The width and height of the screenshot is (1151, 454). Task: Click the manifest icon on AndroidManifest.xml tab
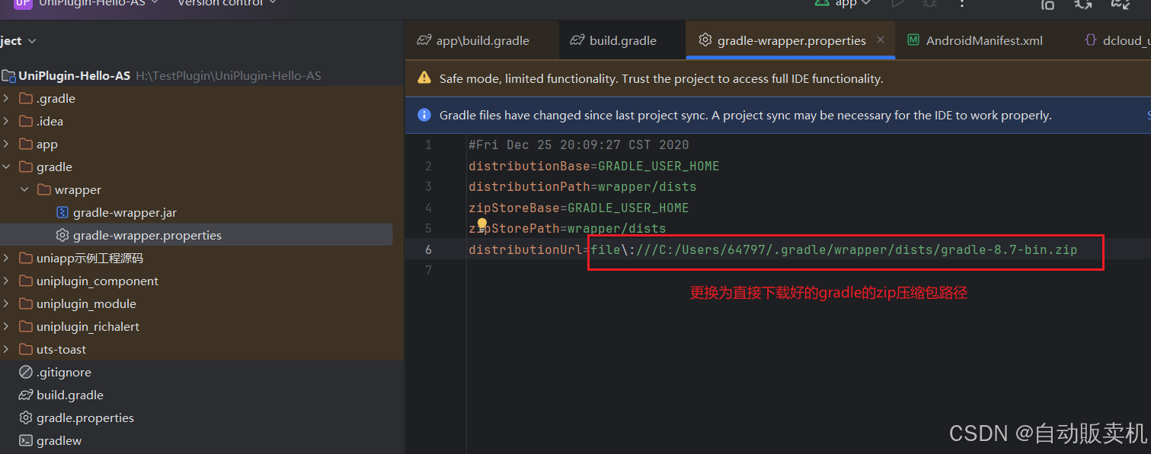(x=913, y=40)
